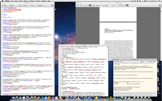This screenshot has height=101, width=162.
Task: Select the small magnifier tool in PDF toolbar
Action: (123, 5)
